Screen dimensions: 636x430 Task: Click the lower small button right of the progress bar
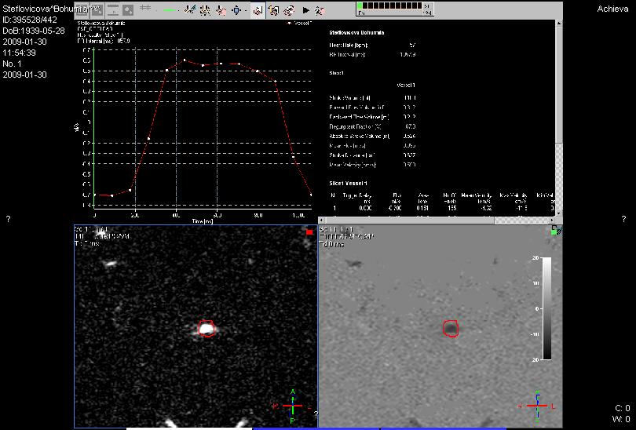click(428, 13)
